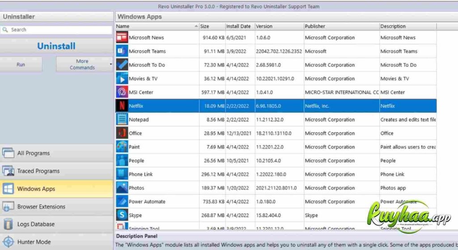This screenshot has height=250, width=458.
Task: Select the MSI Center name text
Action: pyautogui.click(x=141, y=92)
